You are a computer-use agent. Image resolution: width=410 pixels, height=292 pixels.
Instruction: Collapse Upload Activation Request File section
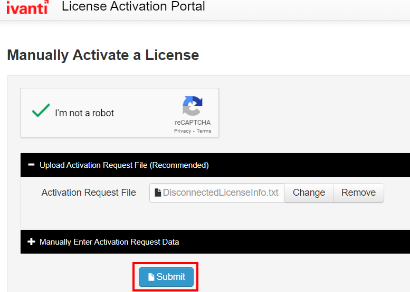pyautogui.click(x=215, y=165)
